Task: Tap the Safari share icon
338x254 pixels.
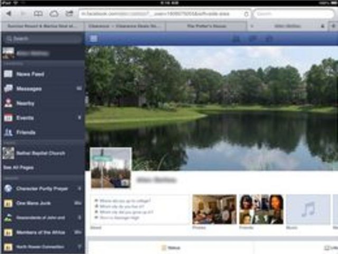Action: (x=69, y=14)
